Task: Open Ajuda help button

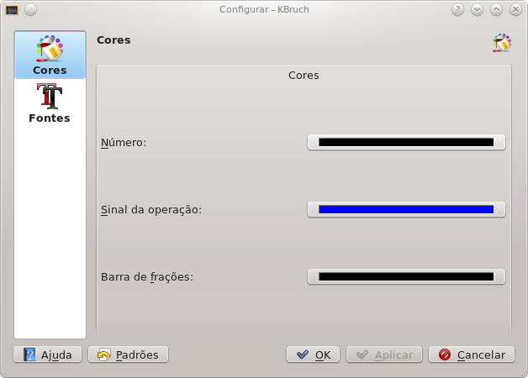Action: (x=47, y=354)
